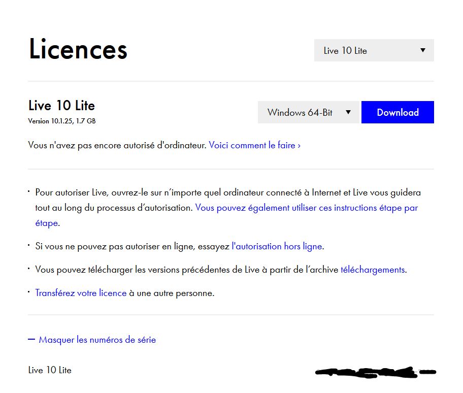The width and height of the screenshot is (463, 393).
Task: Visit the 'téléchargements' archive link
Action: click(x=373, y=270)
